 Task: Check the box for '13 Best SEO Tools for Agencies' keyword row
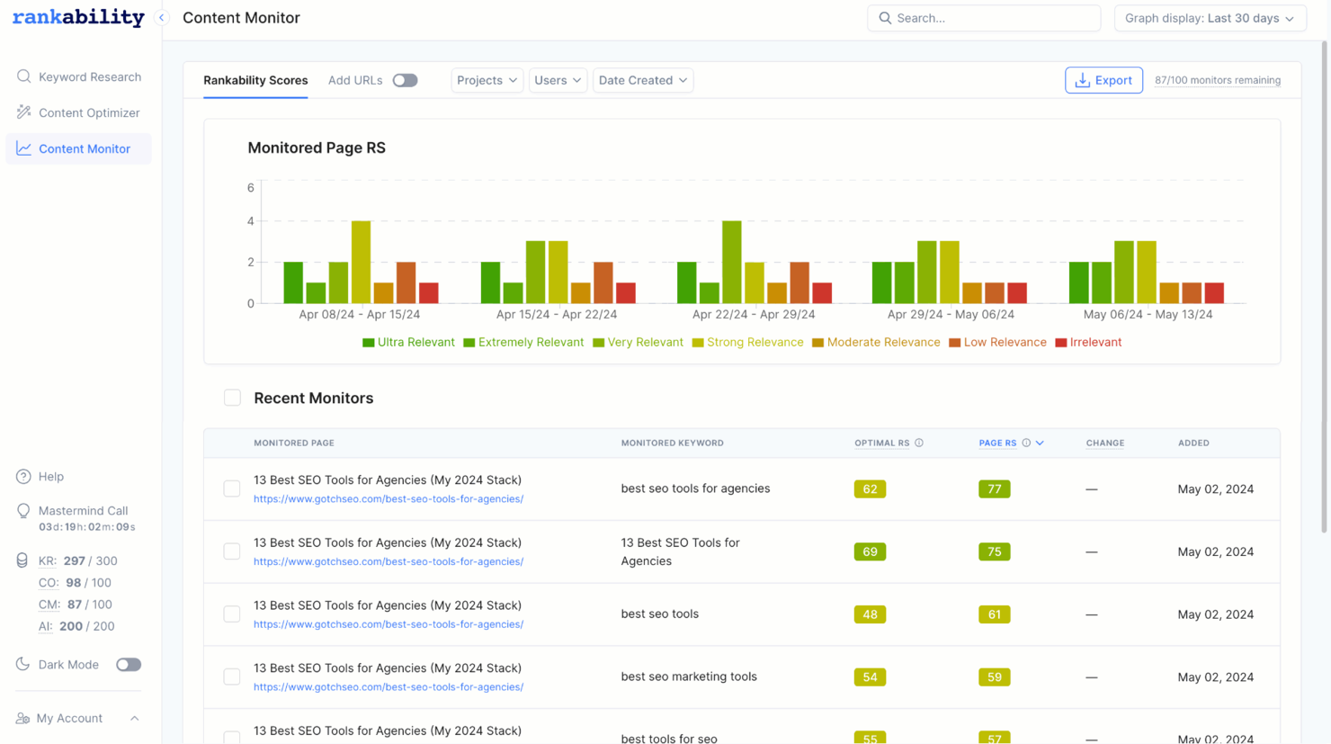pos(232,551)
